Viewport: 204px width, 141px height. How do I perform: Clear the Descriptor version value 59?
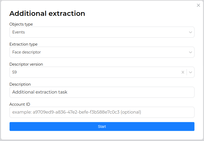183,72
